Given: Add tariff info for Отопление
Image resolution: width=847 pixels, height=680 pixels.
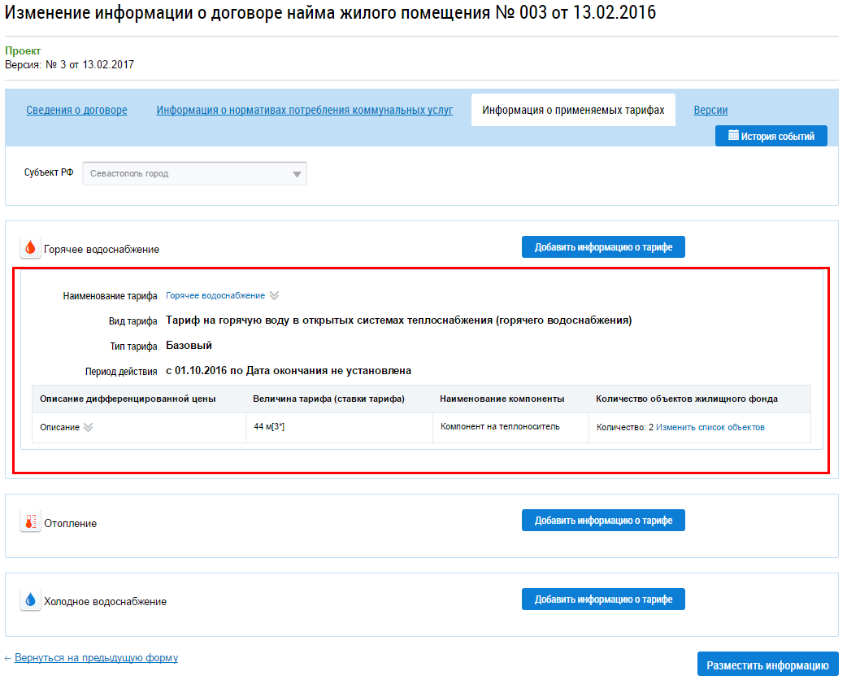Looking at the screenshot, I should pyautogui.click(x=603, y=521).
